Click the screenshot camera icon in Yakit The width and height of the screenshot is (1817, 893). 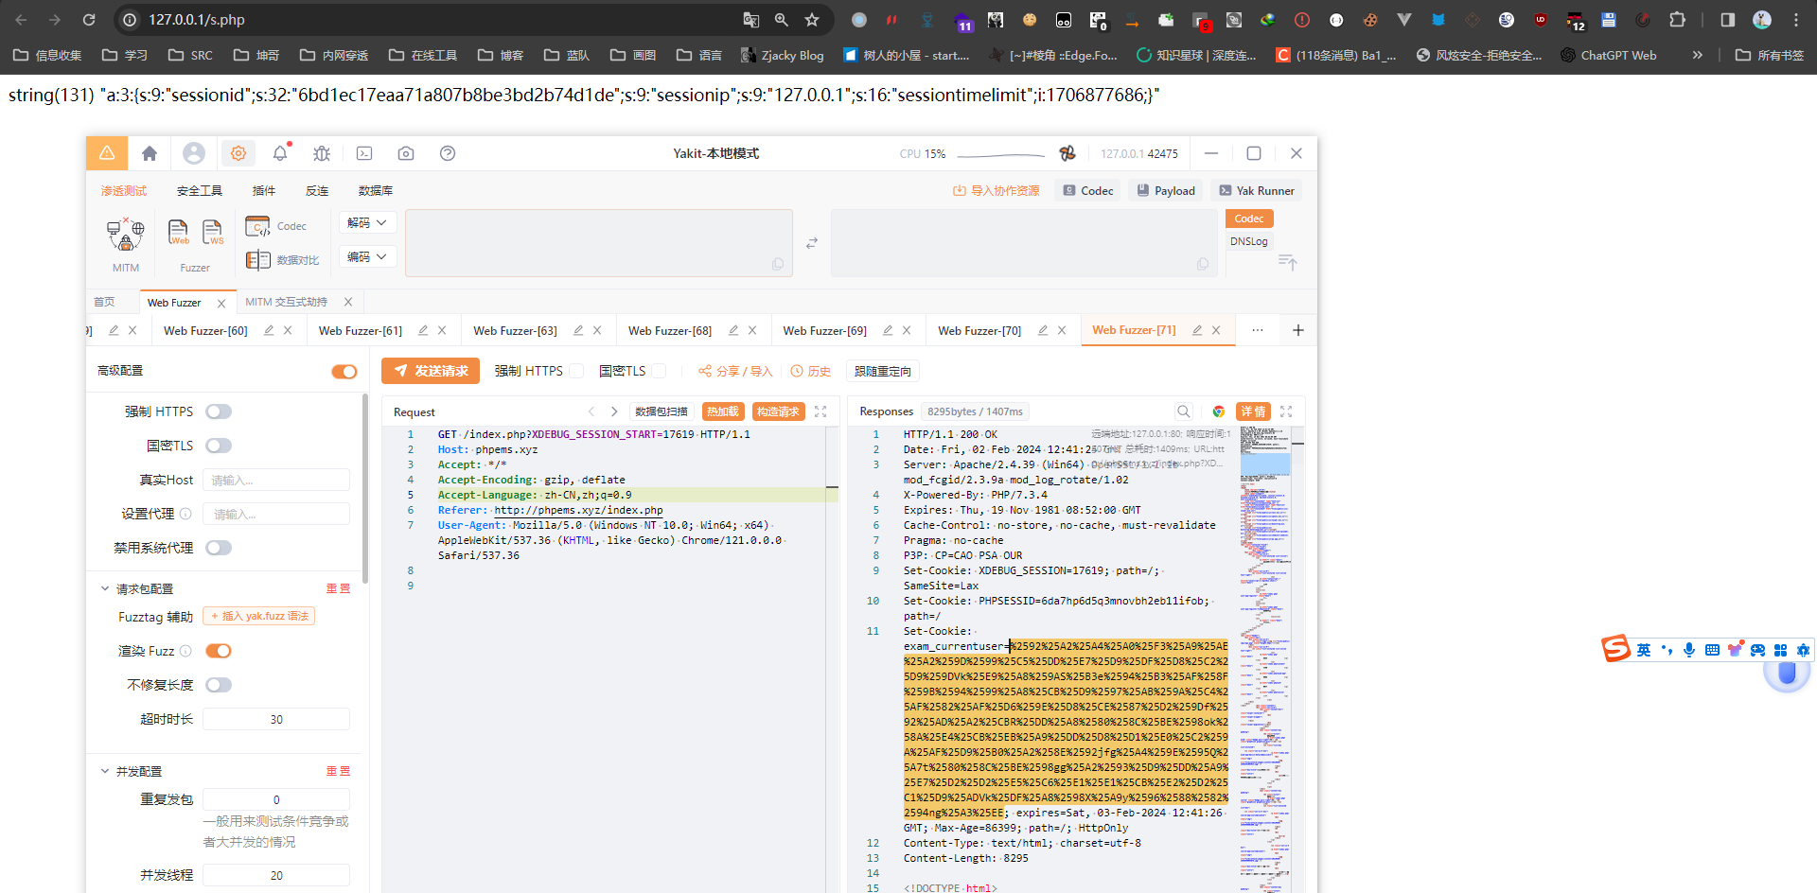(406, 153)
